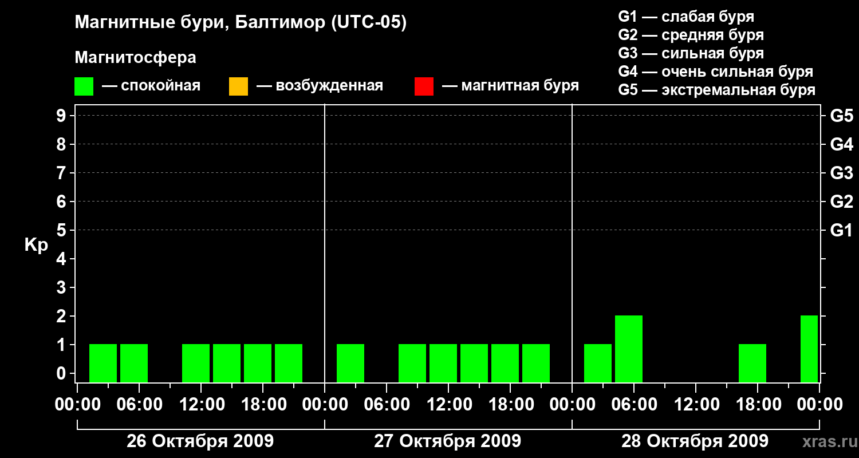This screenshot has width=859, height=458.
Task: Click the '12:00' time label under 26 October
Action: click(x=201, y=405)
